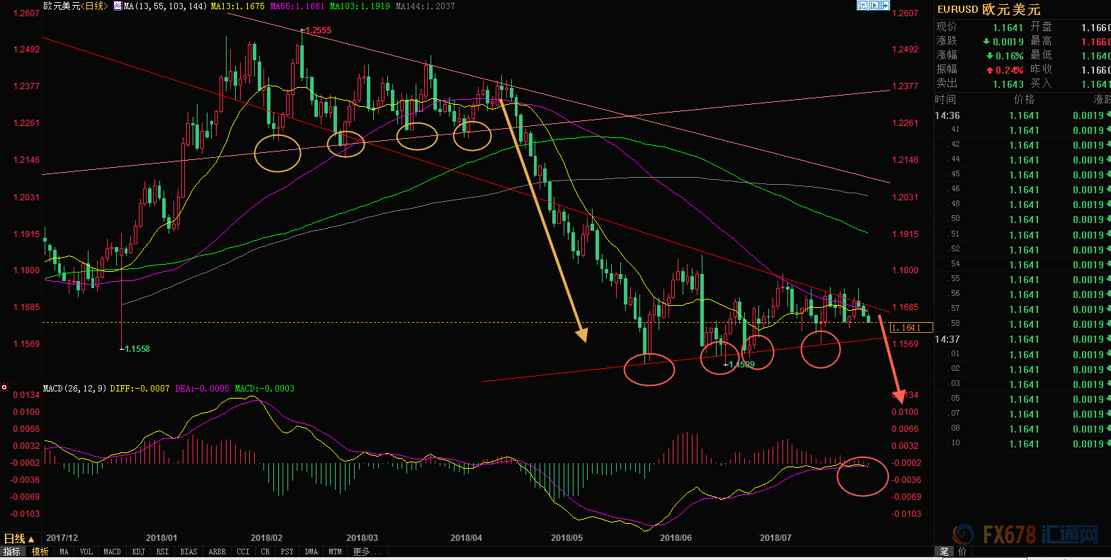
Task: Select the 模板 tab
Action: 40,552
